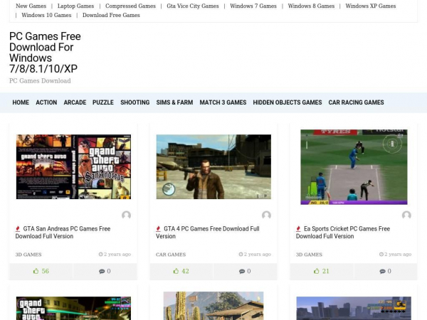This screenshot has height=320, width=427.
Task: Open the Gta Vice City Games link
Action: [193, 6]
